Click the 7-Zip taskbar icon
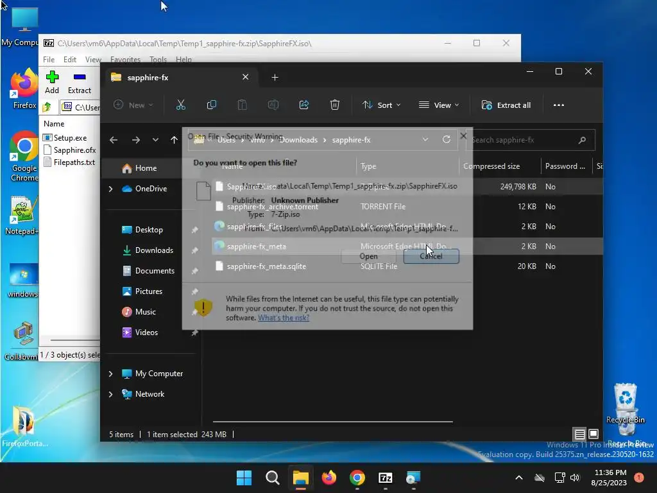657x493 pixels. tap(385, 478)
